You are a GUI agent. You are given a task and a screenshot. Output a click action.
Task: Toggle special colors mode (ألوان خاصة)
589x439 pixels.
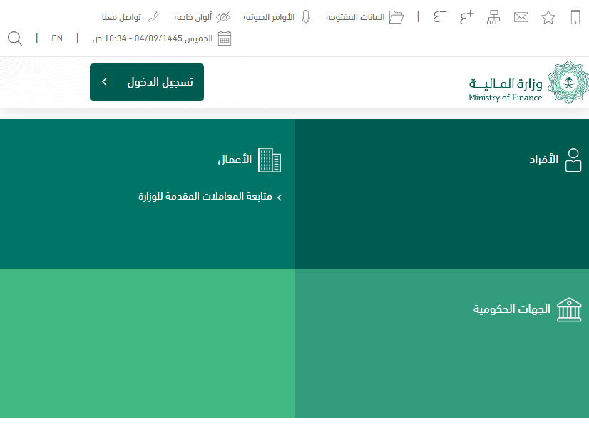click(x=203, y=17)
